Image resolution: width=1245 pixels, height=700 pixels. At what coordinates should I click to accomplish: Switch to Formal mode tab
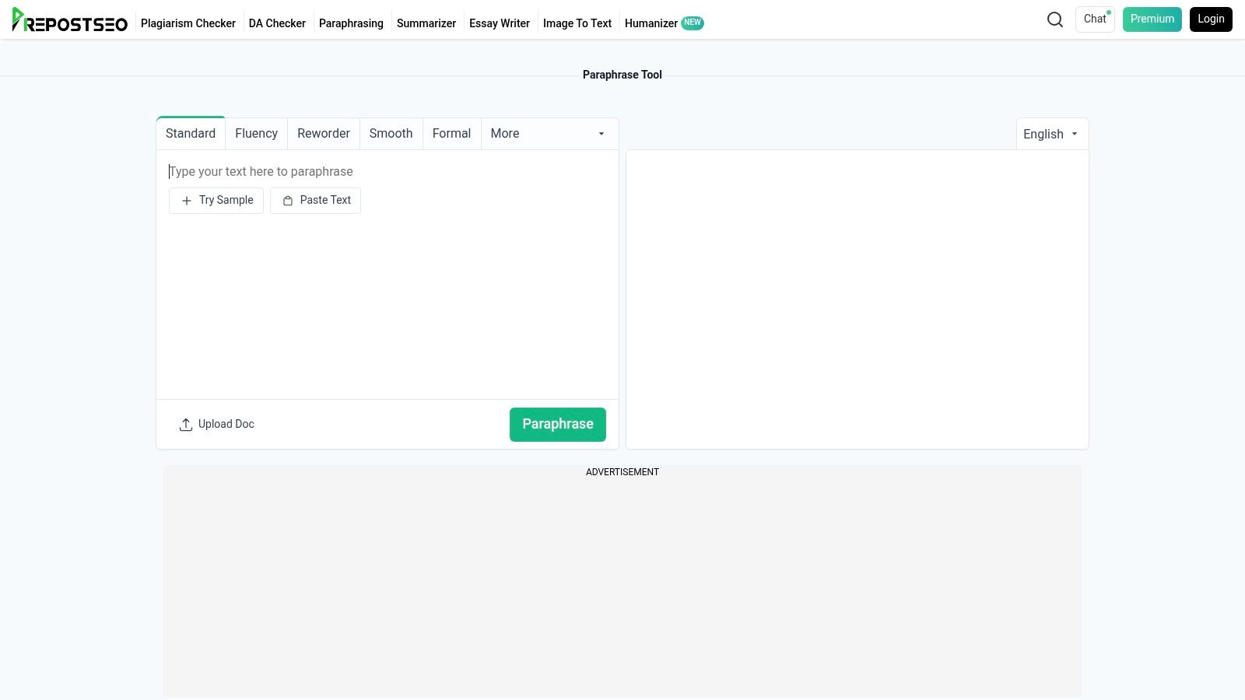[451, 134]
